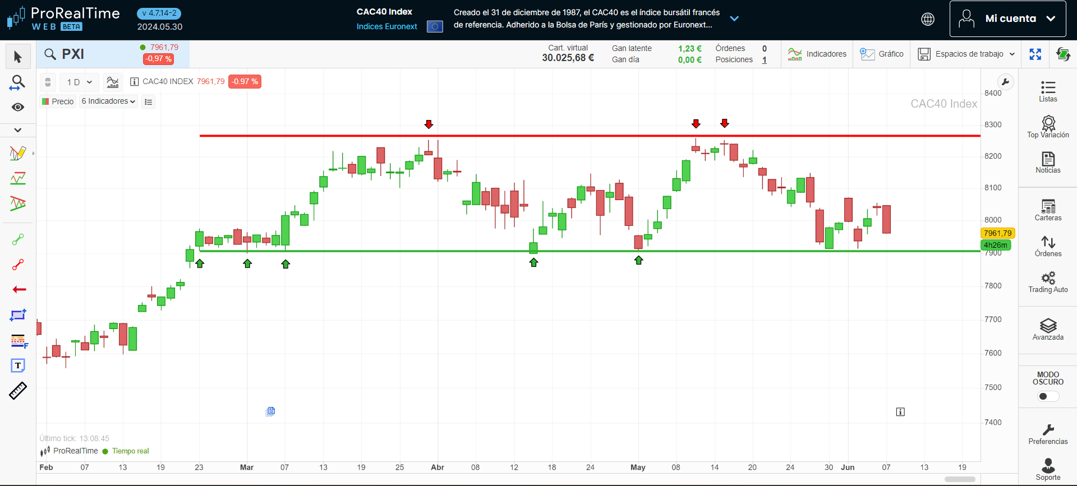Click the chart settings wrench icon
The height and width of the screenshot is (486, 1077).
1006,82
